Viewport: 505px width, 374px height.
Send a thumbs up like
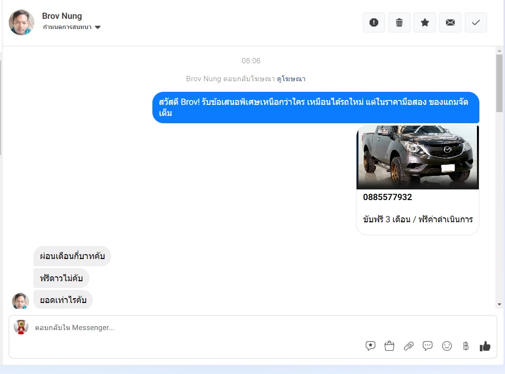tap(485, 346)
